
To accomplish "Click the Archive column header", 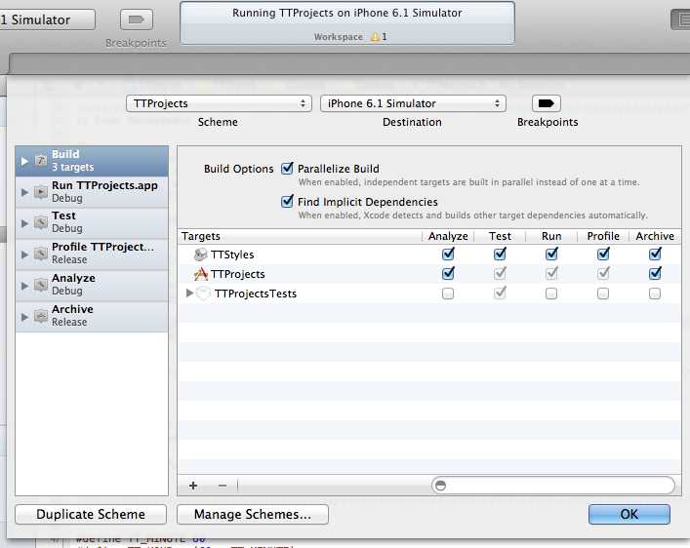I will pos(655,236).
